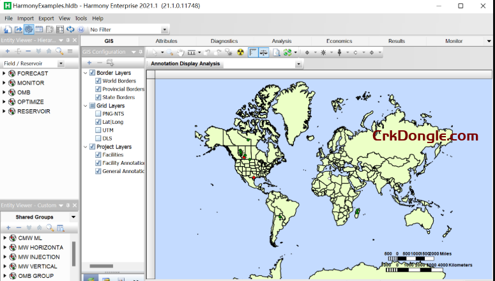Switch to the Economics tab

(x=339, y=41)
